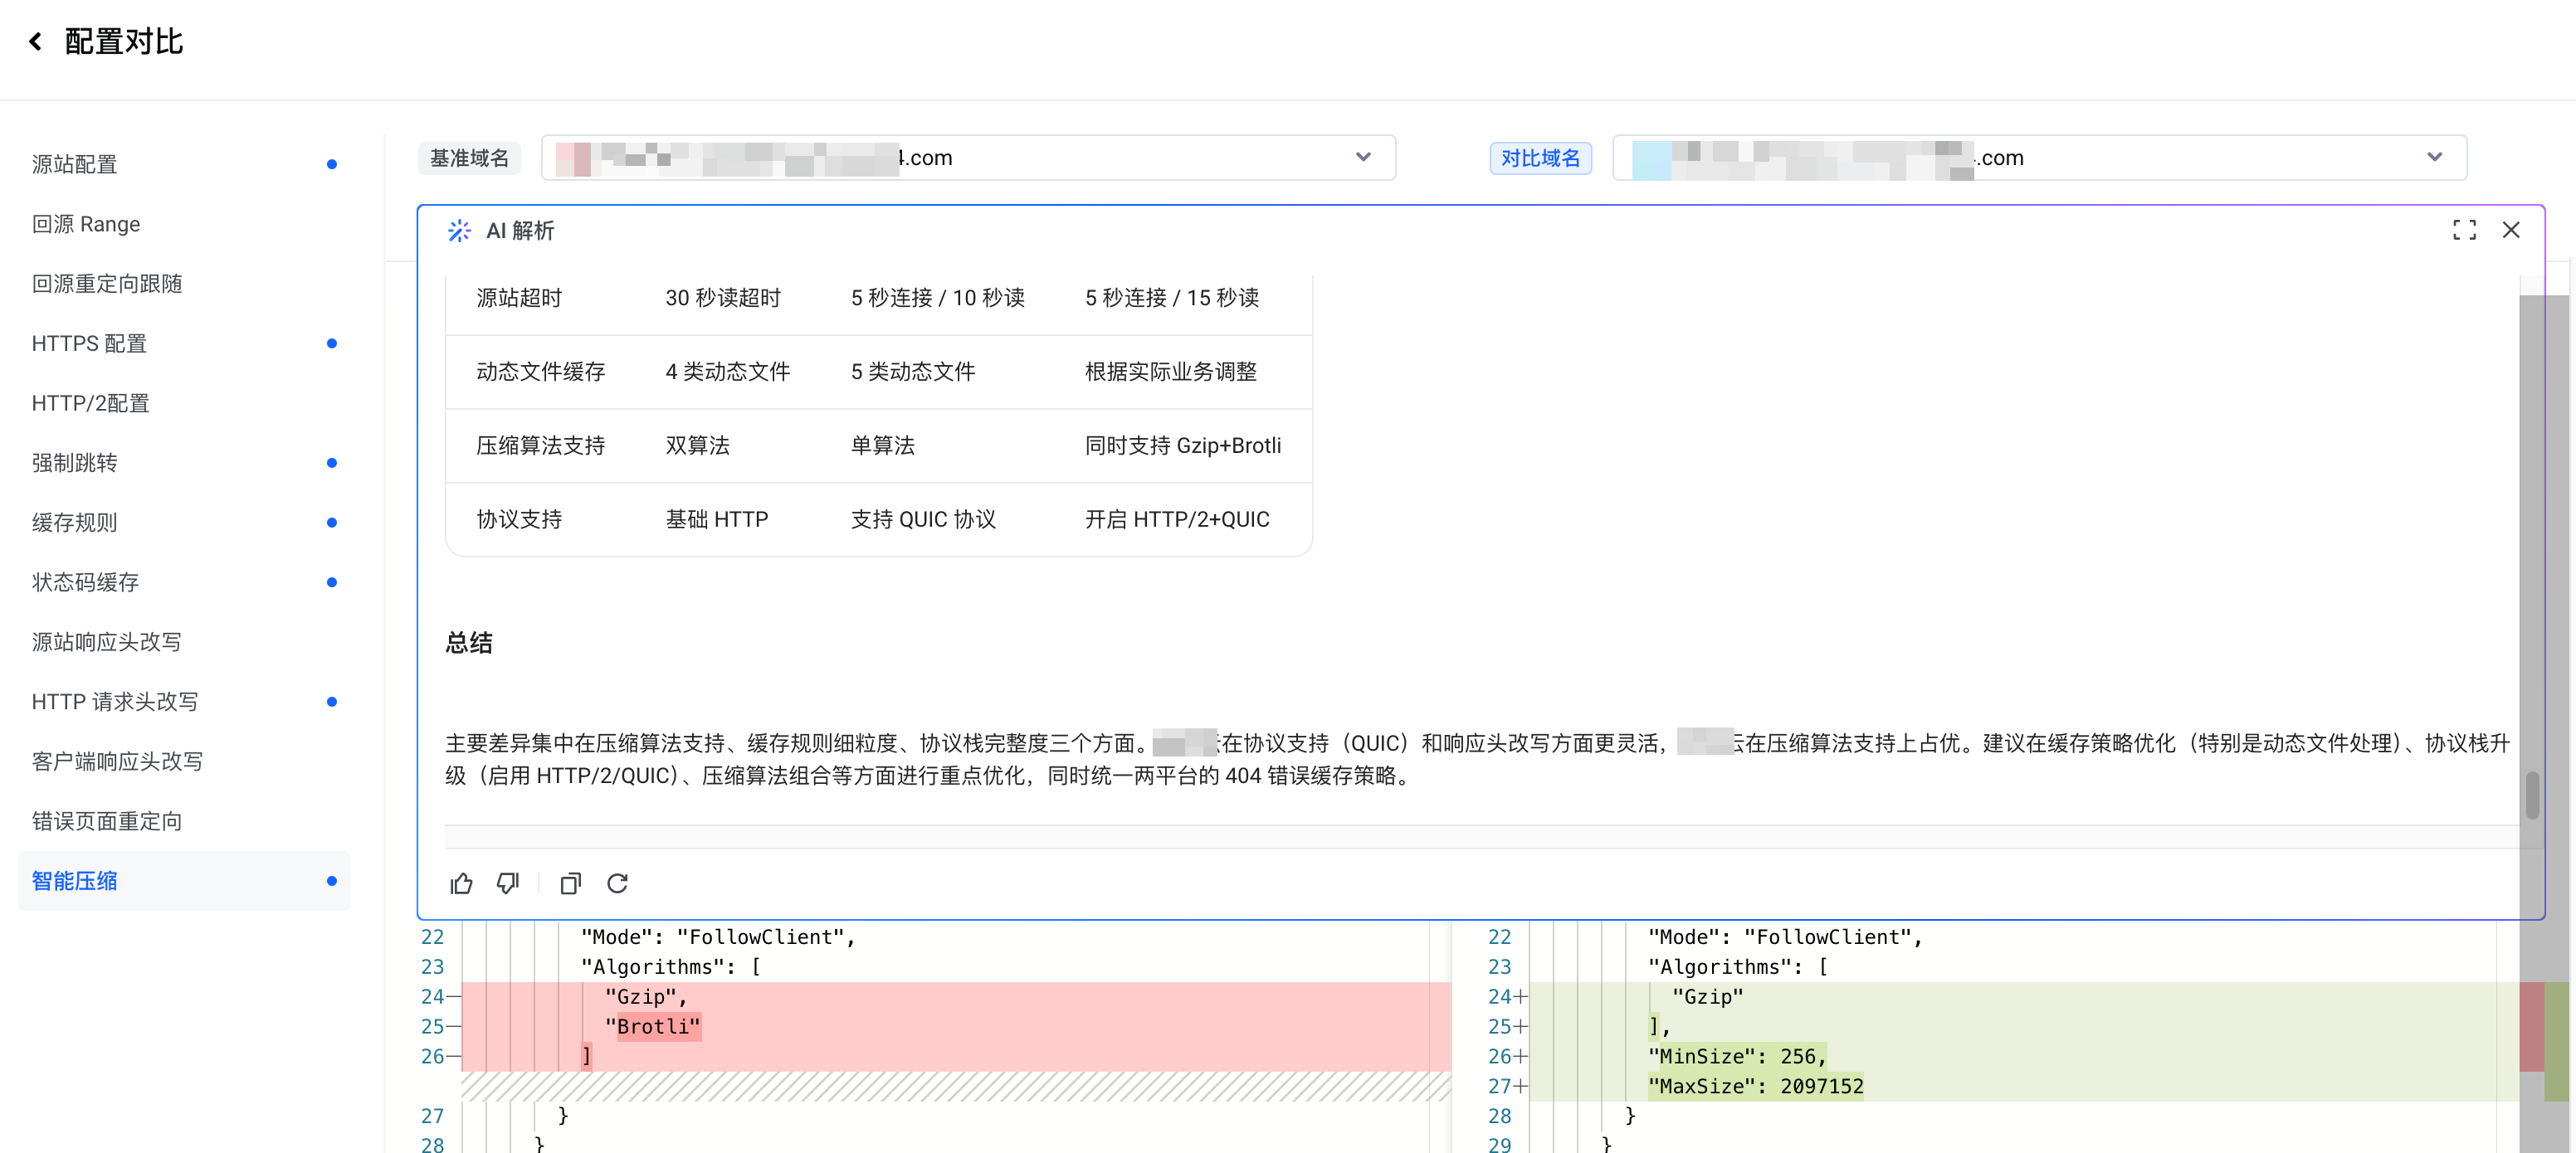Click the red diff minimap marker
Image resolution: width=2576 pixels, height=1153 pixels.
(x=2530, y=1026)
